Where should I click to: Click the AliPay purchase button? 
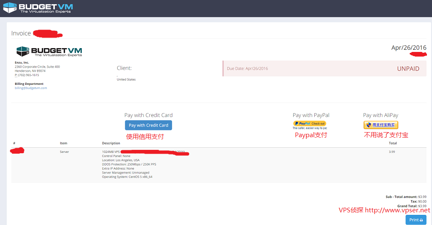coord(381,125)
